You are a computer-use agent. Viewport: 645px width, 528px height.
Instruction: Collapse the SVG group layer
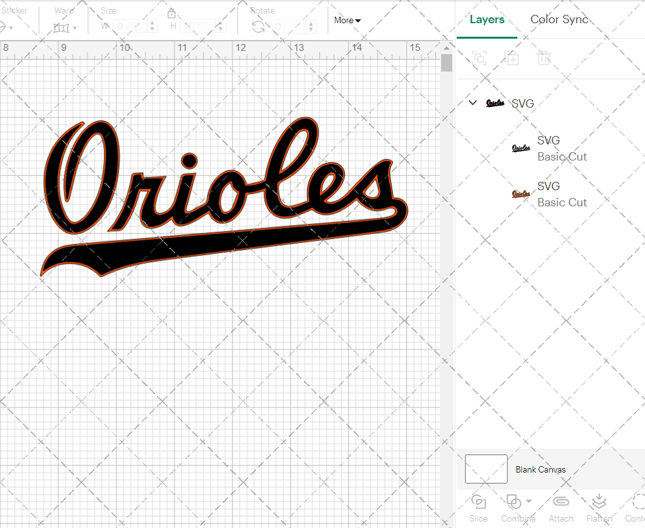coord(473,103)
